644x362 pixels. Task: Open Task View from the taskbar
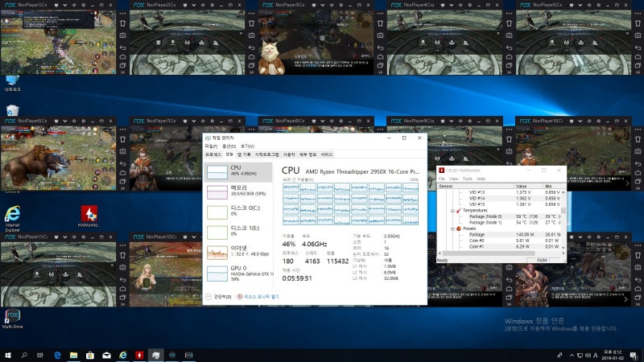click(39, 356)
